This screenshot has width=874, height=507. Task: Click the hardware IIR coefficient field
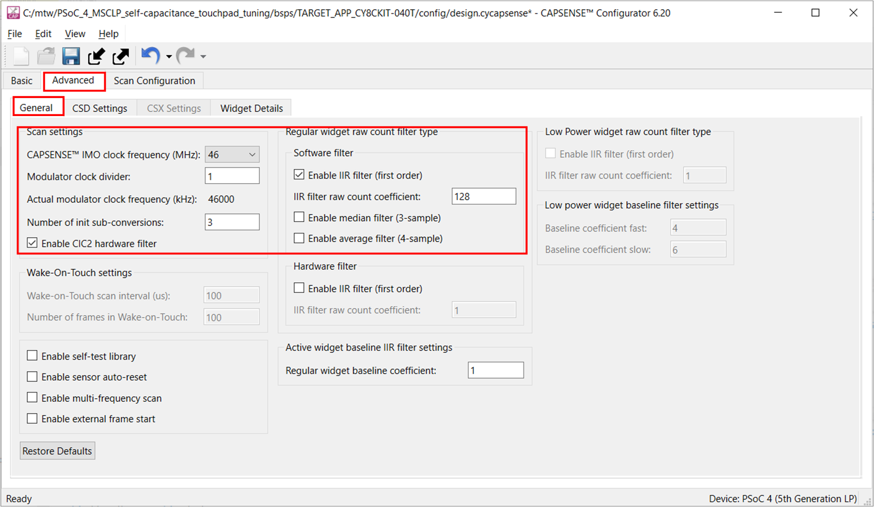click(x=484, y=310)
